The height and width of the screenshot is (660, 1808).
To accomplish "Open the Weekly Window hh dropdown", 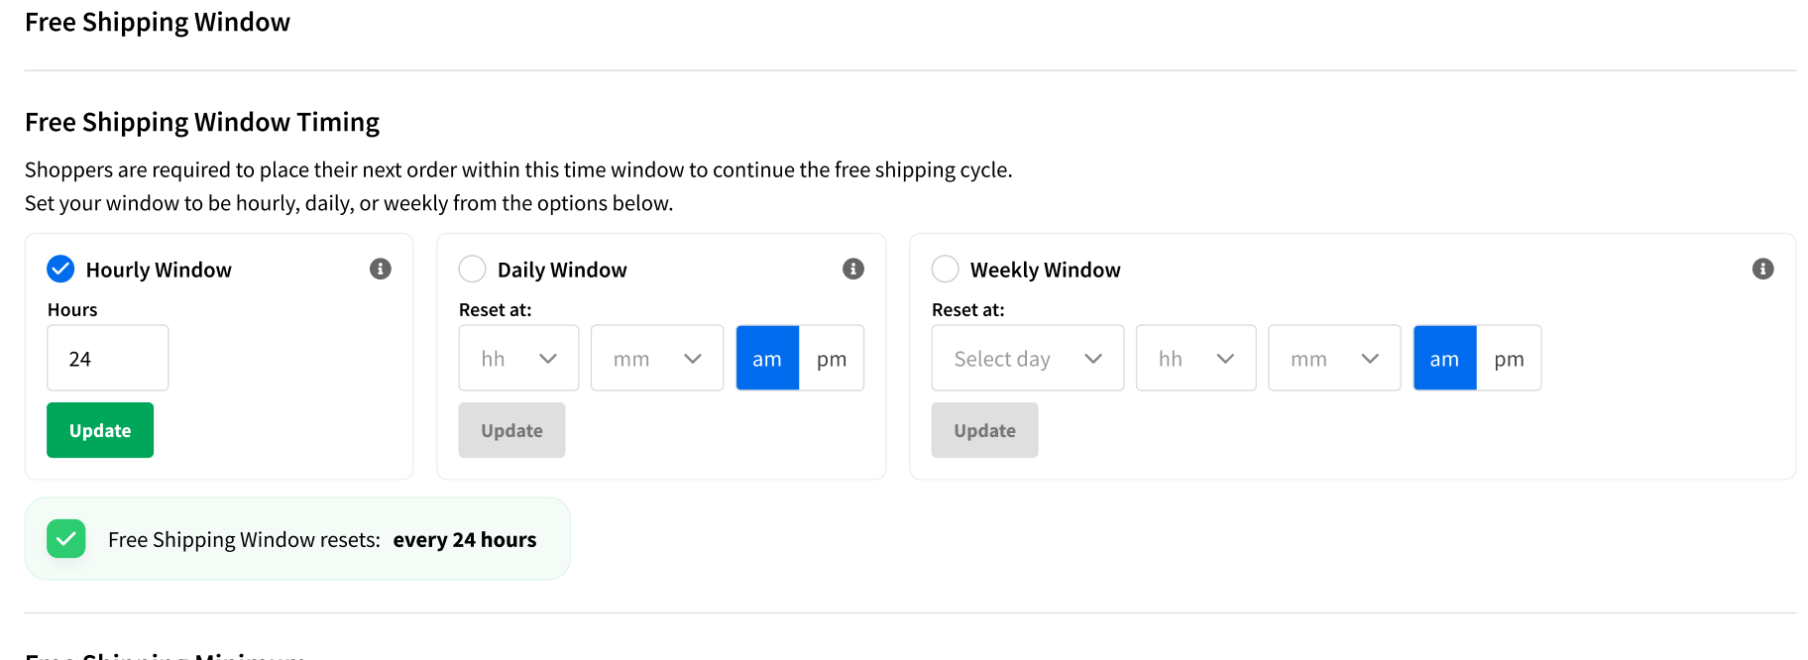I will tap(1196, 358).
